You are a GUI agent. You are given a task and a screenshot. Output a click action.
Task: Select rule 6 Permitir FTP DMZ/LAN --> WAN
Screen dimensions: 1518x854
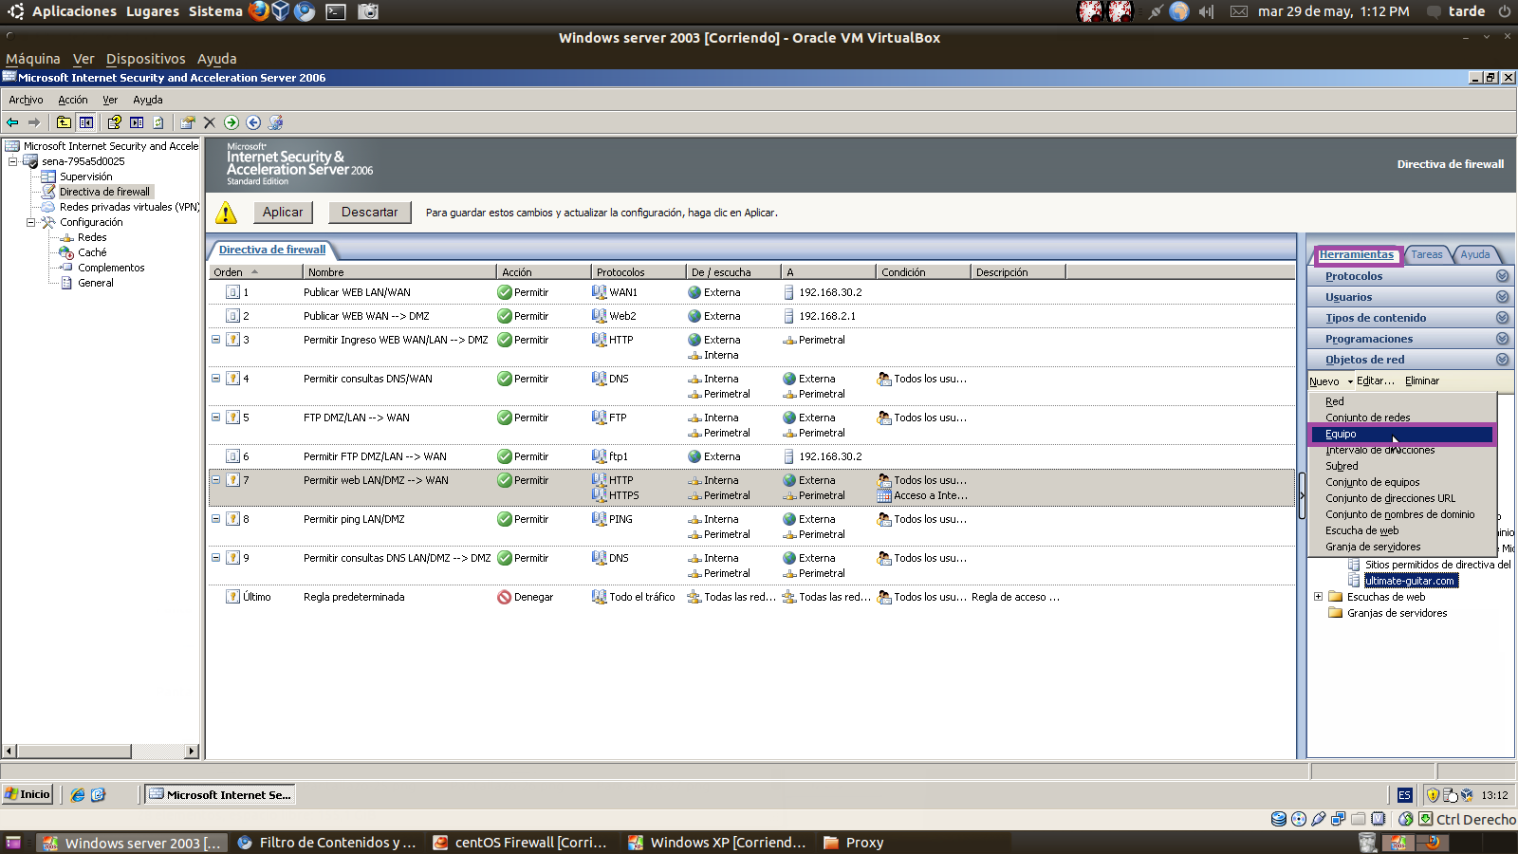coord(751,456)
